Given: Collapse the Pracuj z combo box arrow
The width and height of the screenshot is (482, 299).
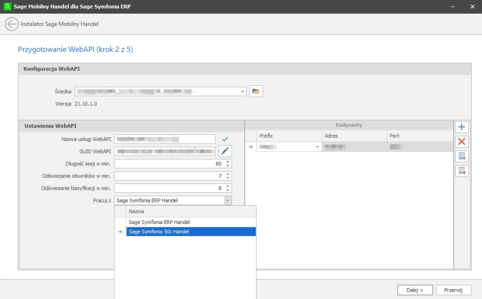Looking at the screenshot, I should click(227, 200).
